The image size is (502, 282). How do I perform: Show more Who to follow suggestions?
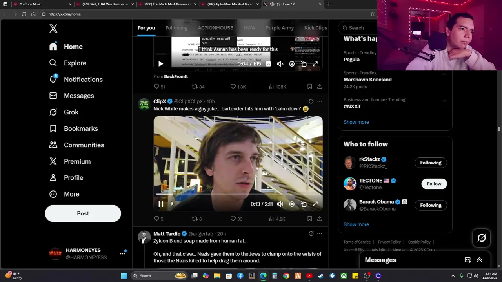pyautogui.click(x=356, y=224)
